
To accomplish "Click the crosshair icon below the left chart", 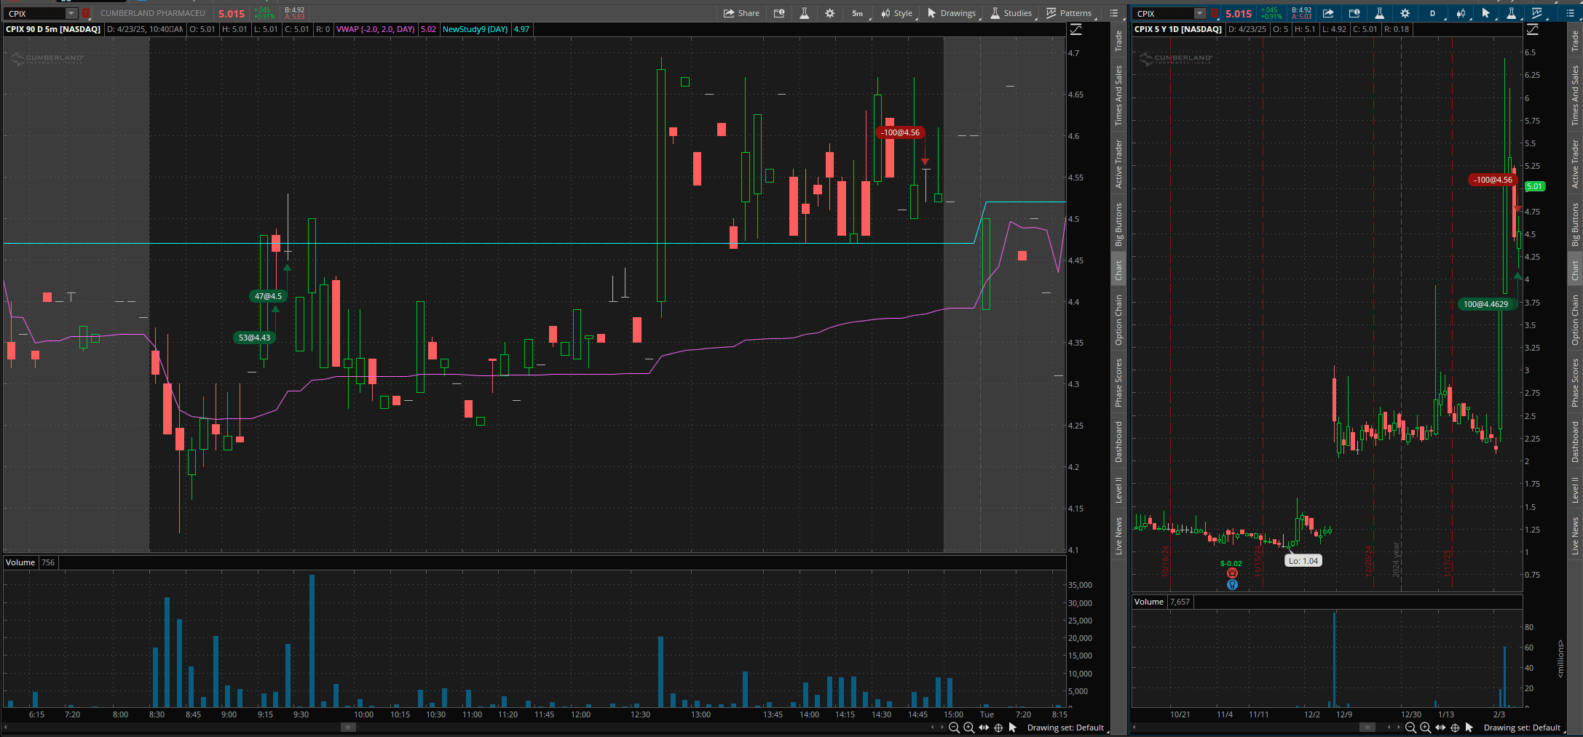I will (x=998, y=728).
